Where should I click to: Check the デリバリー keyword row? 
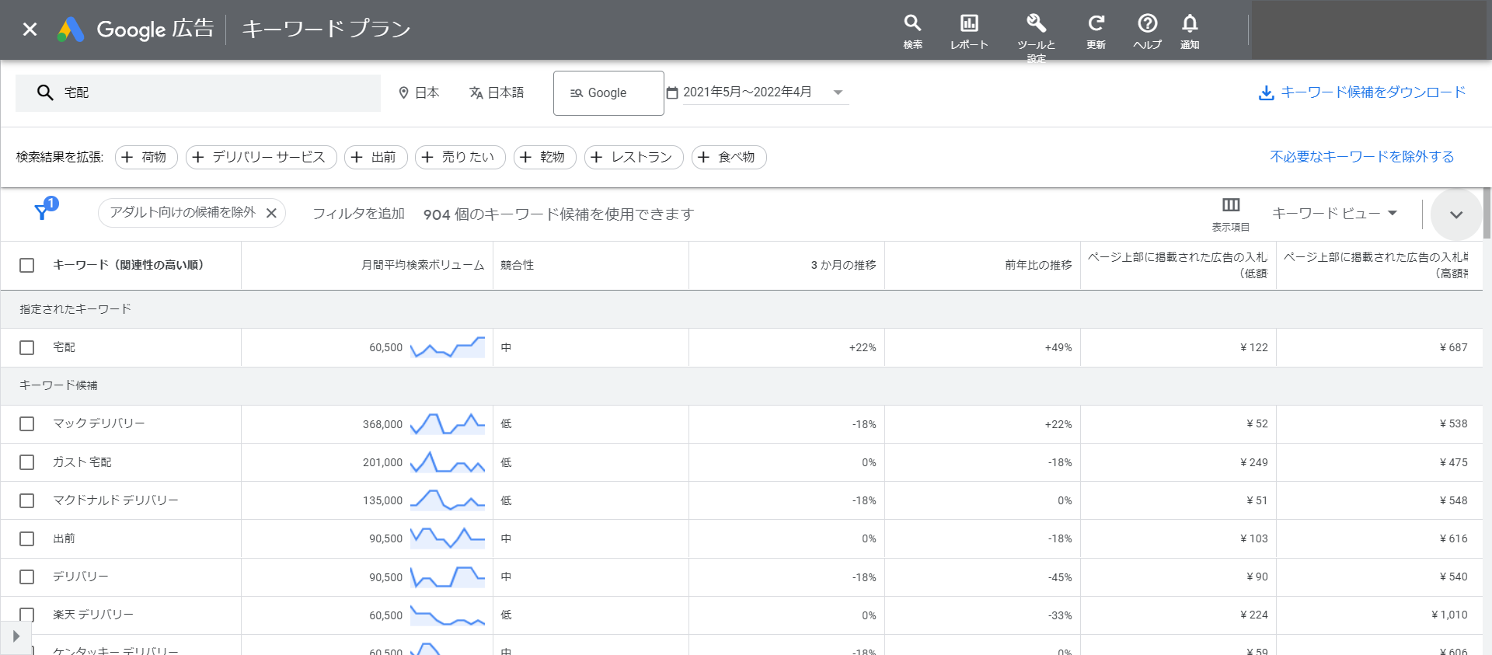tap(27, 577)
